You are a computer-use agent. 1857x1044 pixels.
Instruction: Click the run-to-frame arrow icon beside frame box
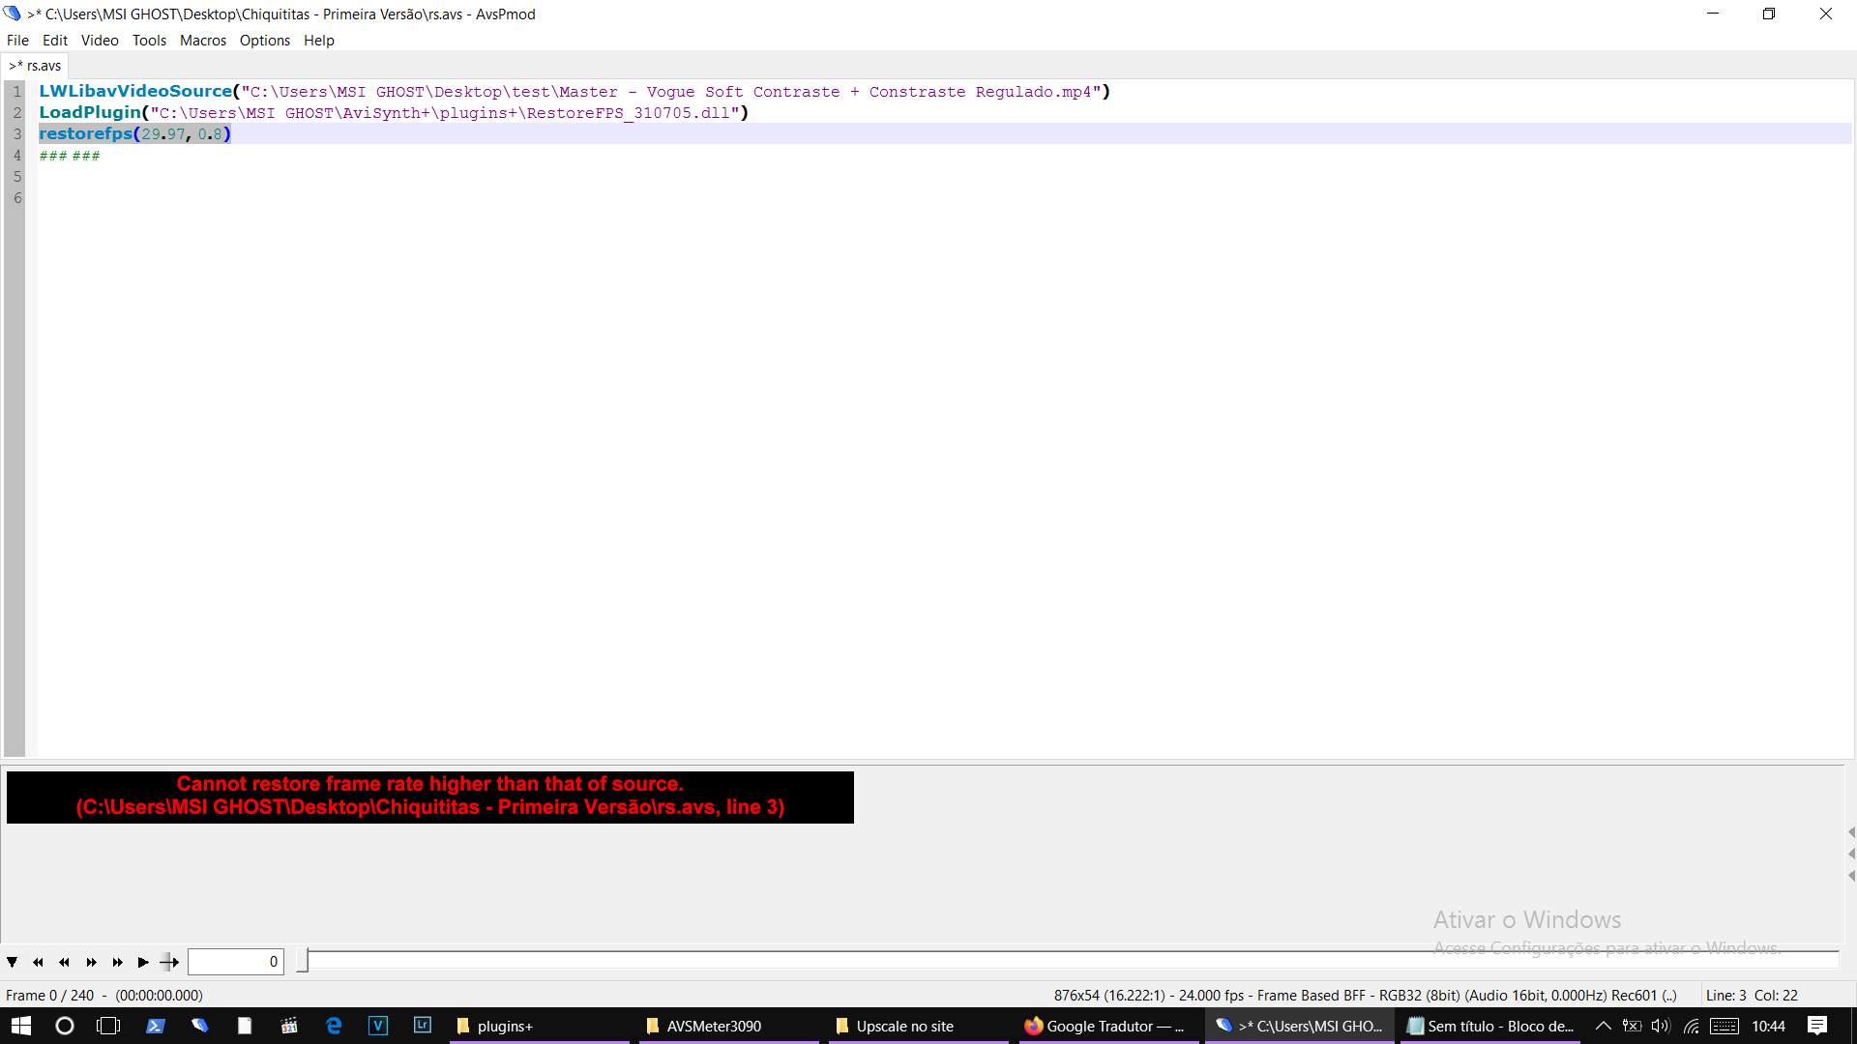[169, 962]
